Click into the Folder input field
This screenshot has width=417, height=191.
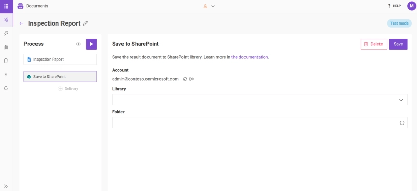260,123
